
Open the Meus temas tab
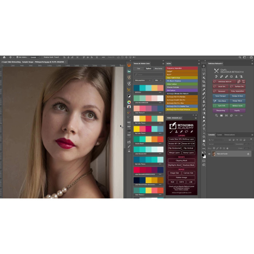[158, 69]
